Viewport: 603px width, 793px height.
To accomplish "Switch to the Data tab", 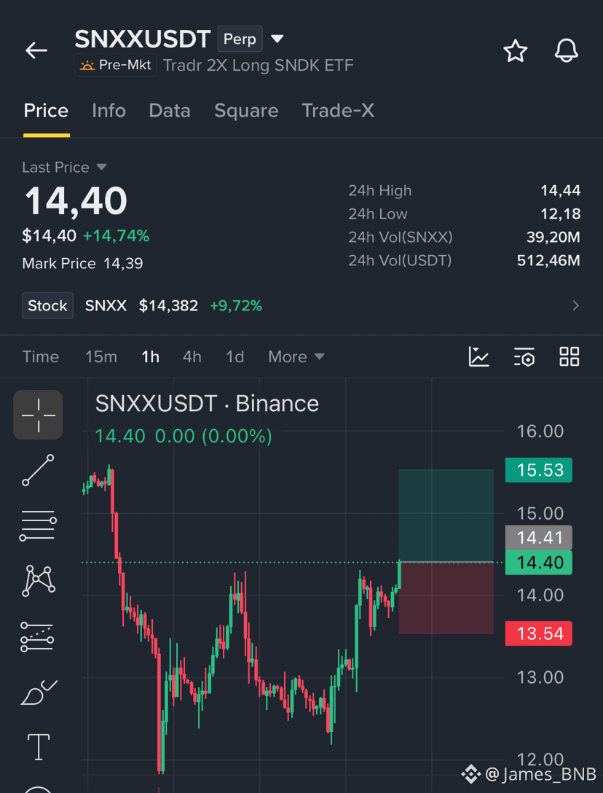I will 170,111.
